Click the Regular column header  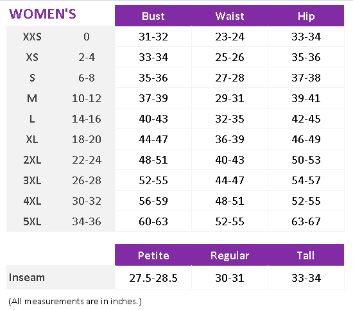[230, 255]
